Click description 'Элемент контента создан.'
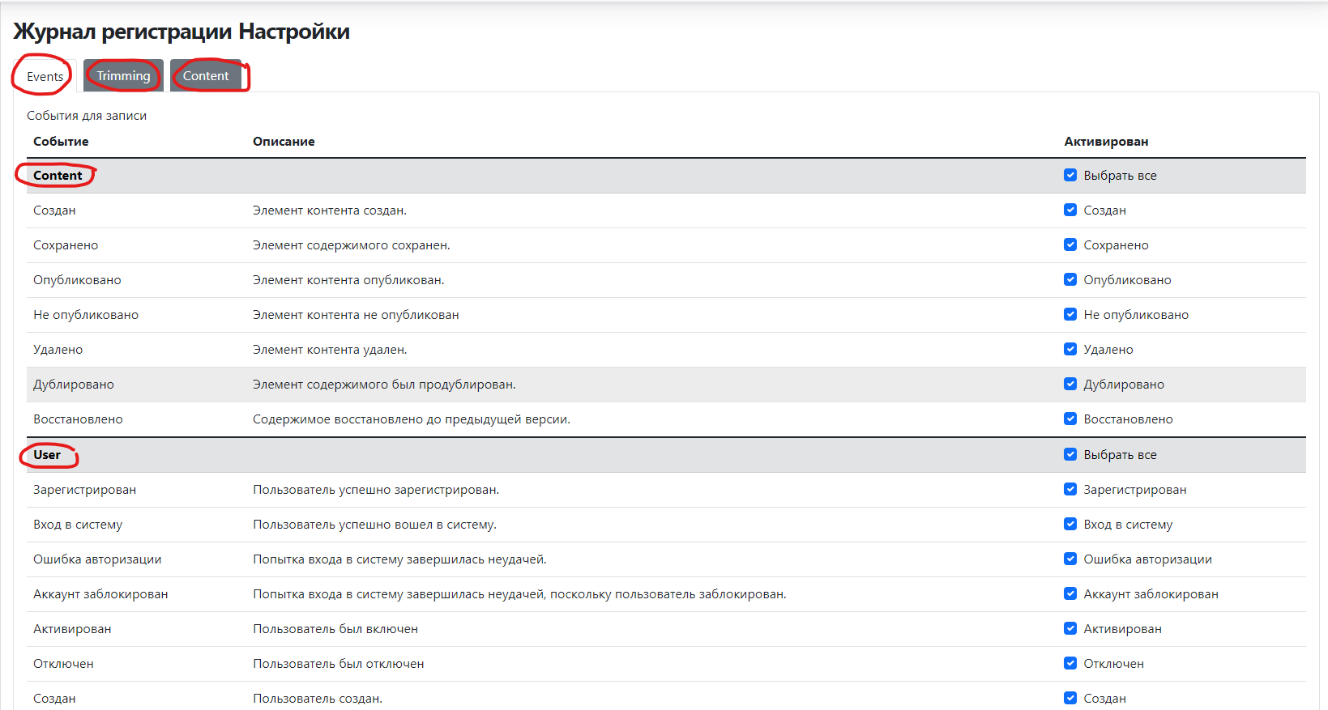Image resolution: width=1328 pixels, height=710 pixels. 330,210
